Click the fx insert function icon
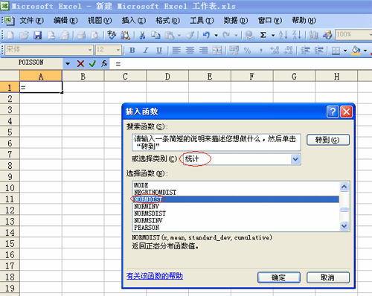372x296 pixels. pyautogui.click(x=104, y=64)
